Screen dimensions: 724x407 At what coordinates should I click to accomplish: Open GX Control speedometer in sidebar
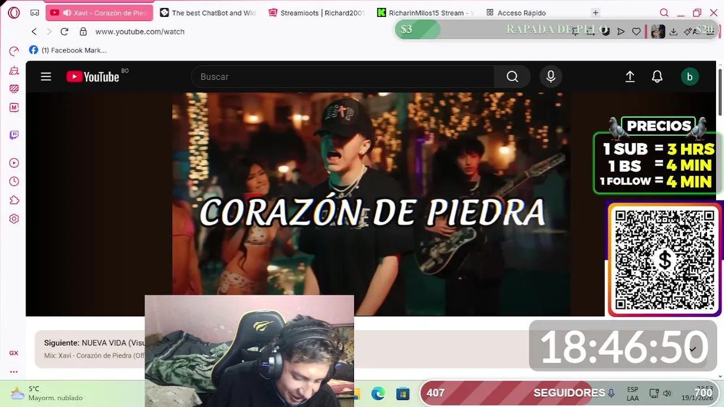pos(14,51)
